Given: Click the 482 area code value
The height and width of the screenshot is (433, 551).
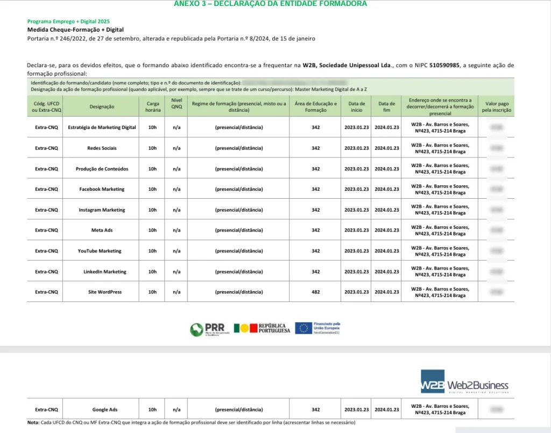Looking at the screenshot, I should 316,292.
